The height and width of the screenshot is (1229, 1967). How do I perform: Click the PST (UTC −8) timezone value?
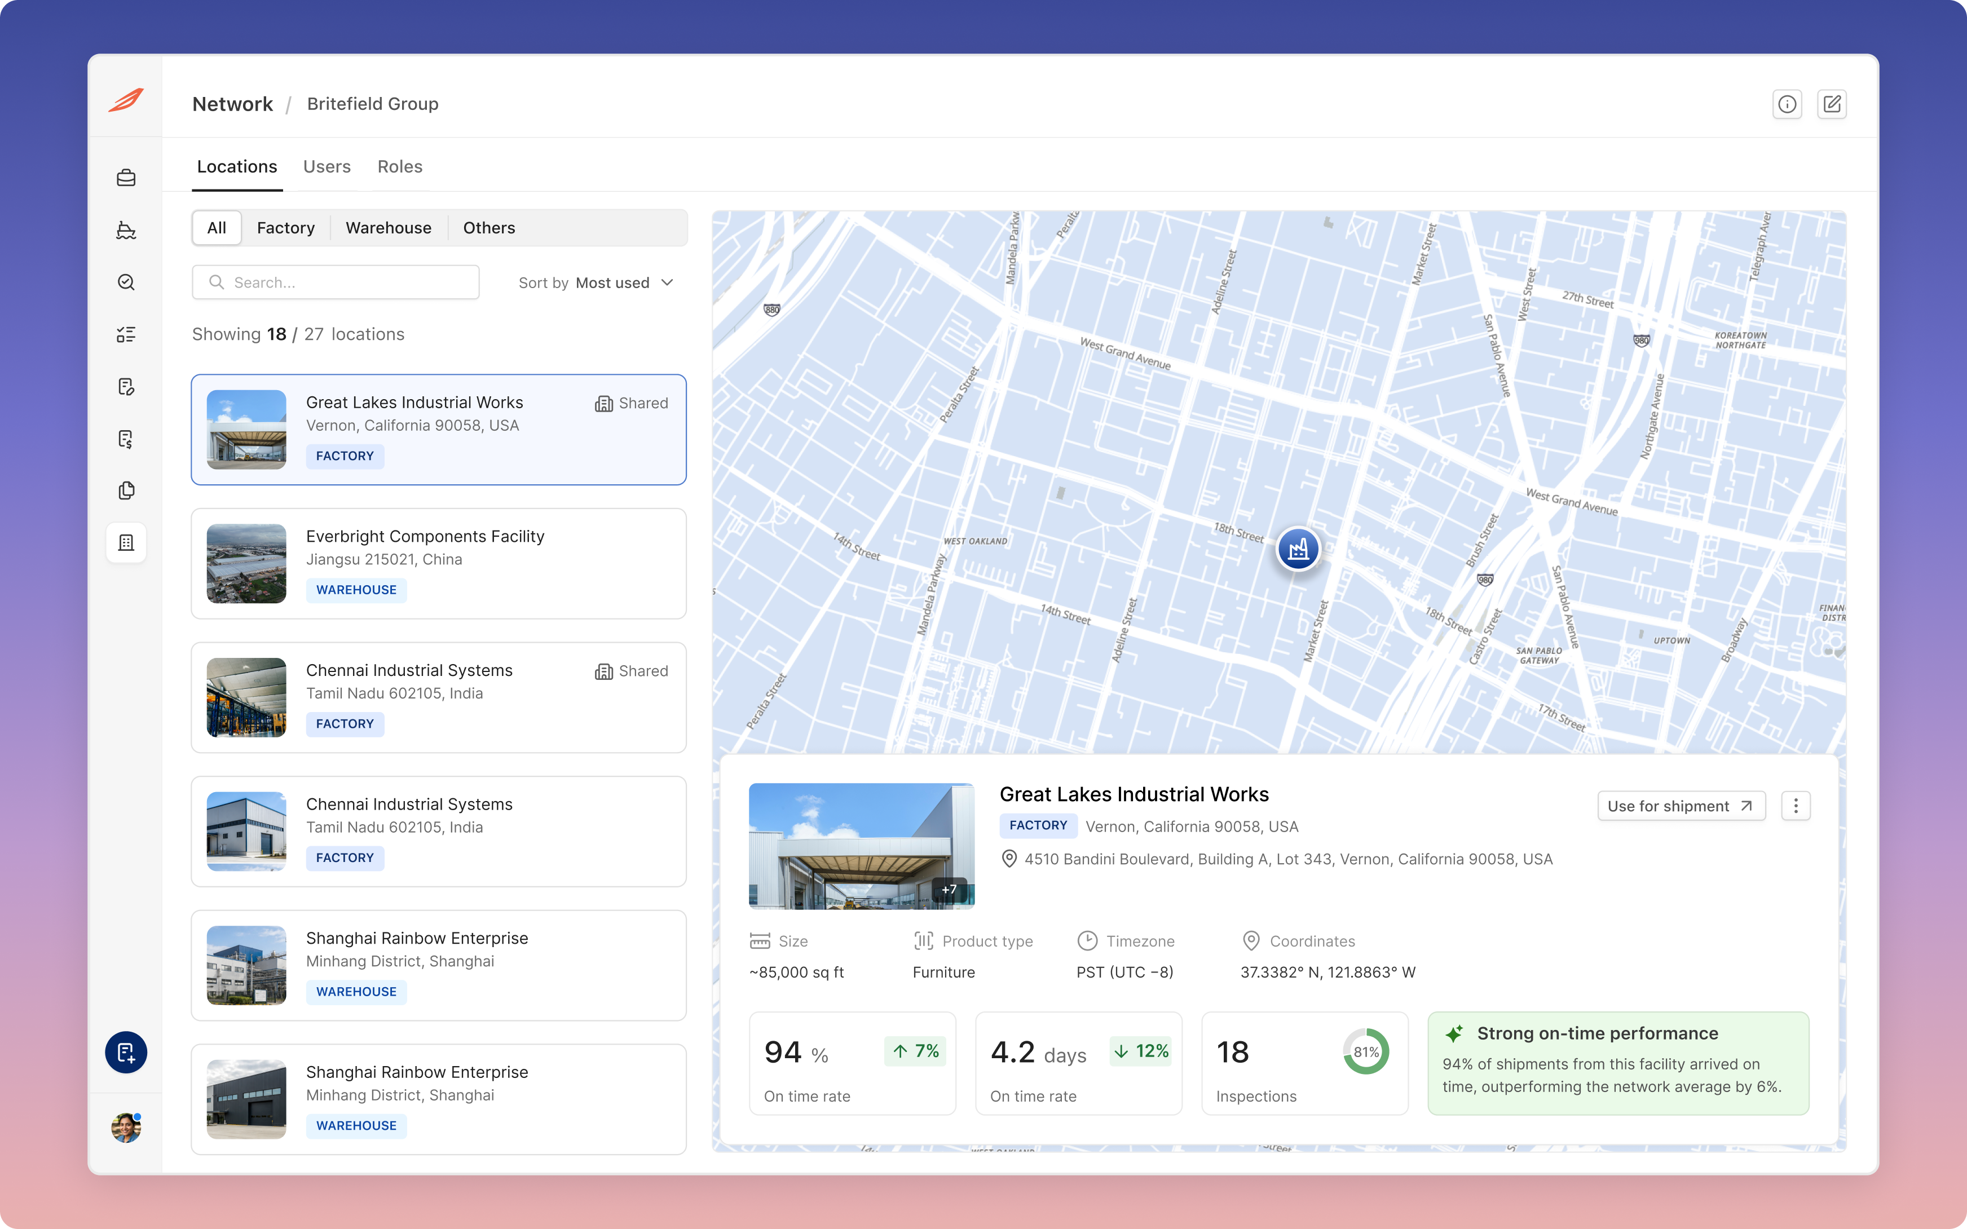click(x=1125, y=972)
